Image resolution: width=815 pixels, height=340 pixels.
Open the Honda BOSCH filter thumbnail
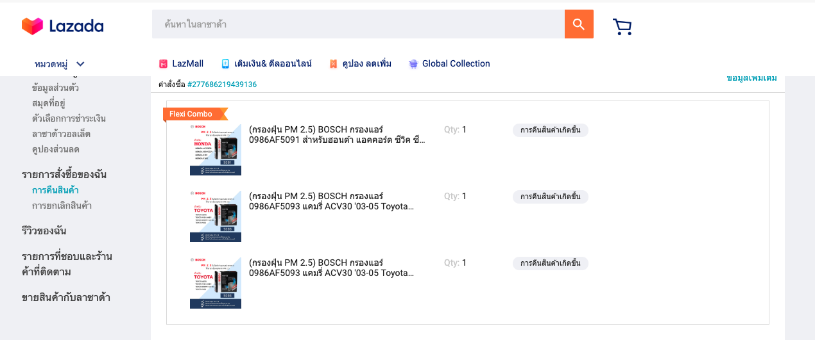pyautogui.click(x=216, y=150)
